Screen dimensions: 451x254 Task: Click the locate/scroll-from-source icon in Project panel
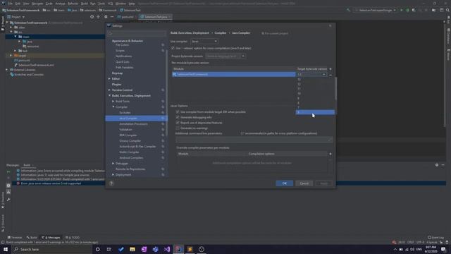tap(92, 17)
